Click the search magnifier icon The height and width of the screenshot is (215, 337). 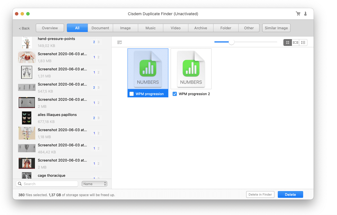pyautogui.click(x=20, y=184)
